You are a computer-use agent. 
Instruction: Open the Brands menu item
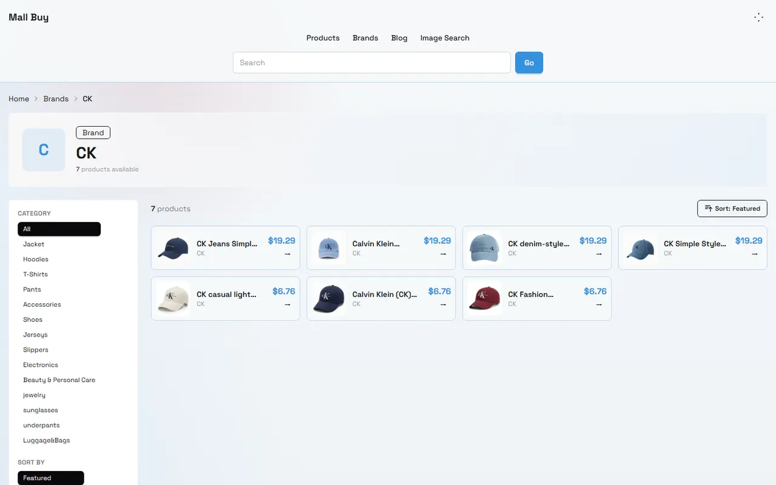(x=366, y=38)
